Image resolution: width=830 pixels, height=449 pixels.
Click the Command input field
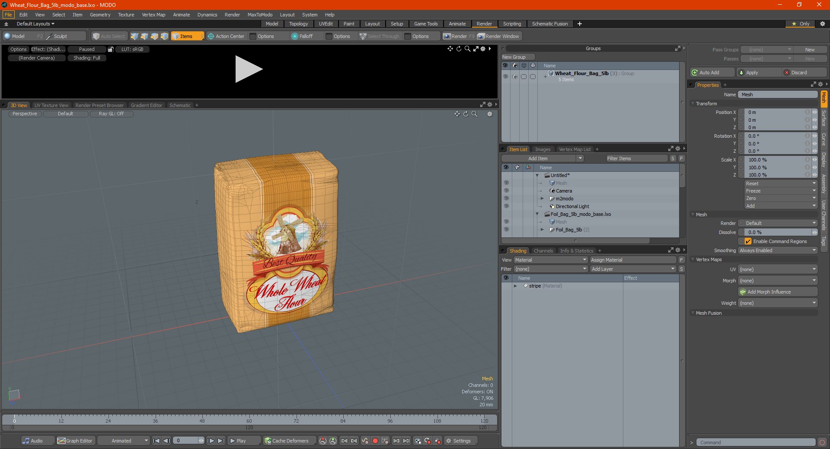tap(756, 443)
